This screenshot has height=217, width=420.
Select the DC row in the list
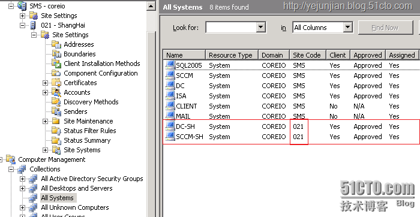tap(292, 86)
